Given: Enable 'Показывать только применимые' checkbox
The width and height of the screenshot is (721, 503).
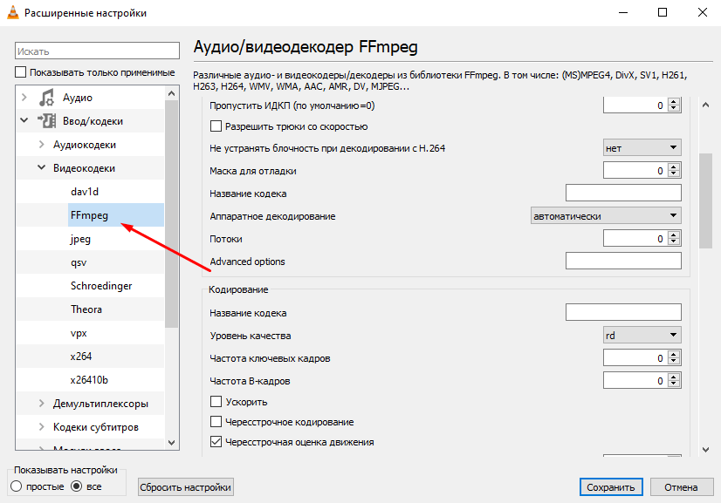Looking at the screenshot, I should click(x=22, y=72).
